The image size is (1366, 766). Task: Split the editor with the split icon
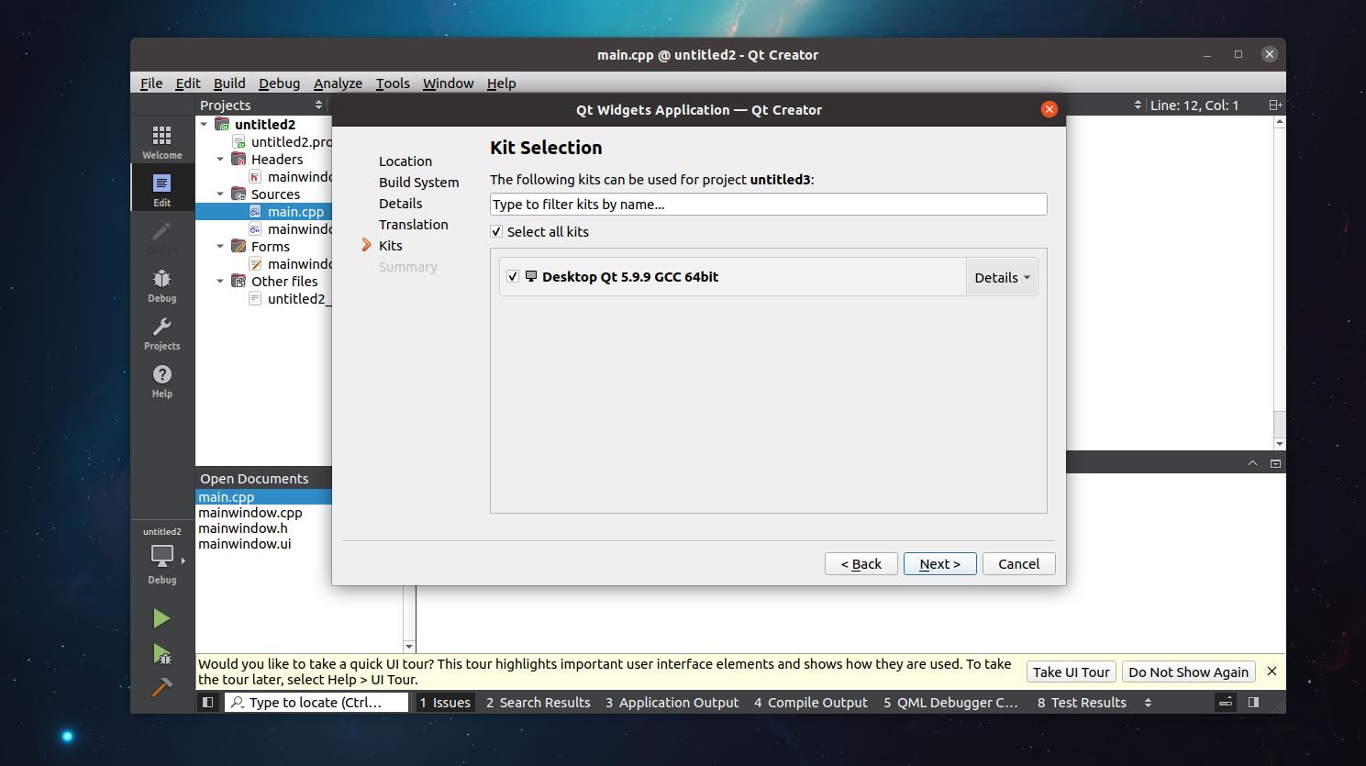click(x=1275, y=105)
